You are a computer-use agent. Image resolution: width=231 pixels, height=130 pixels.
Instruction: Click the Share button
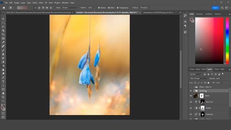tap(215, 8)
